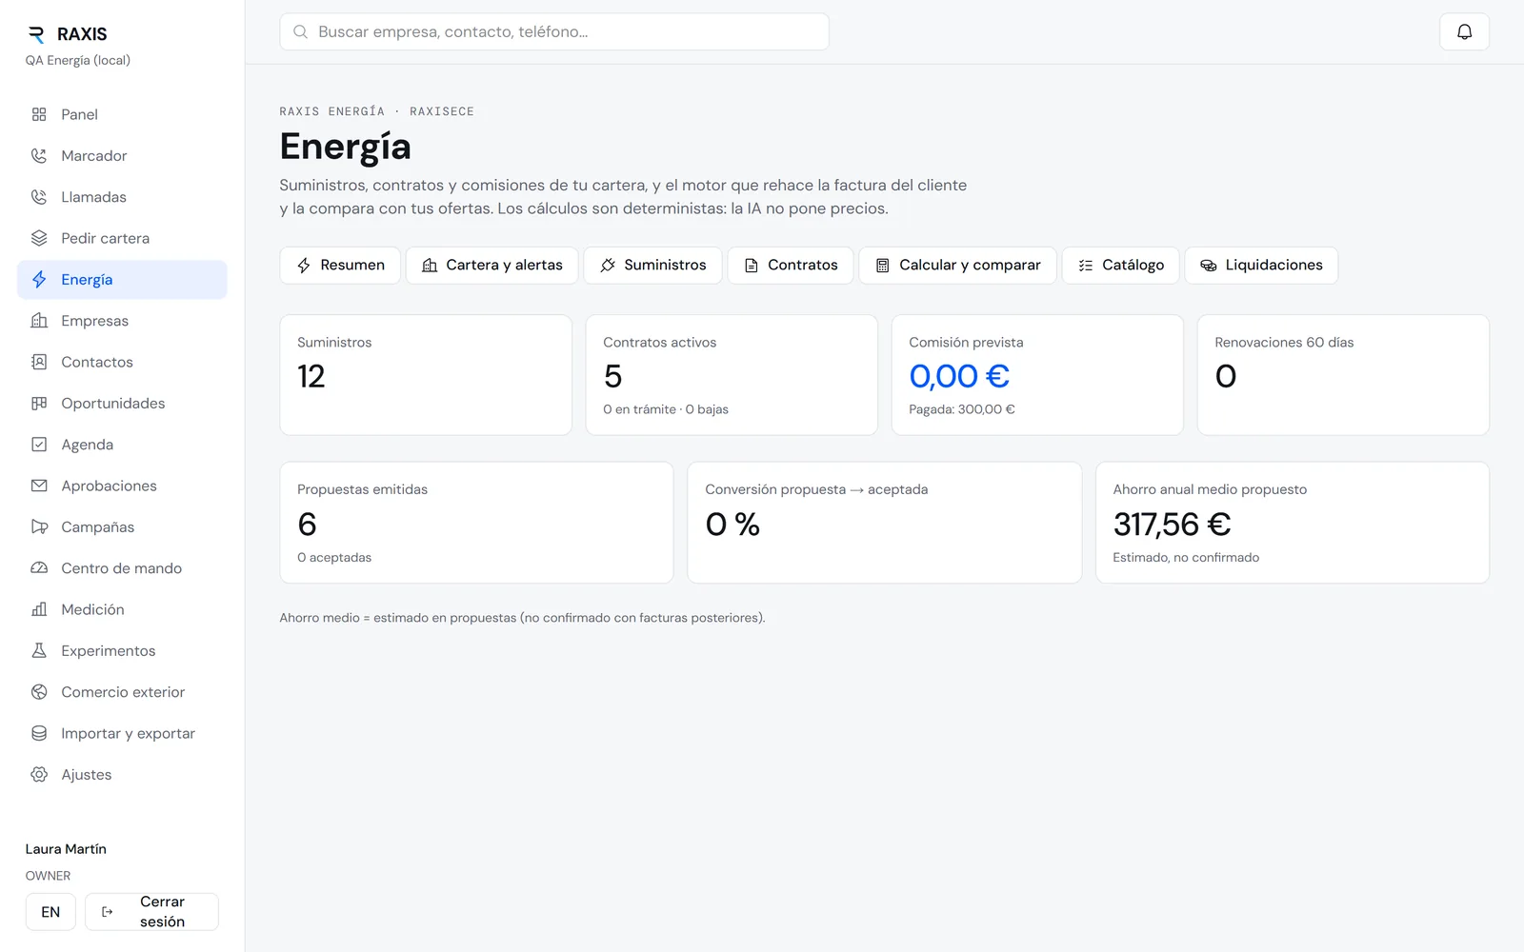Click the Panel grid icon in sidebar
Viewport: 1524px width, 952px height.
pyautogui.click(x=39, y=114)
